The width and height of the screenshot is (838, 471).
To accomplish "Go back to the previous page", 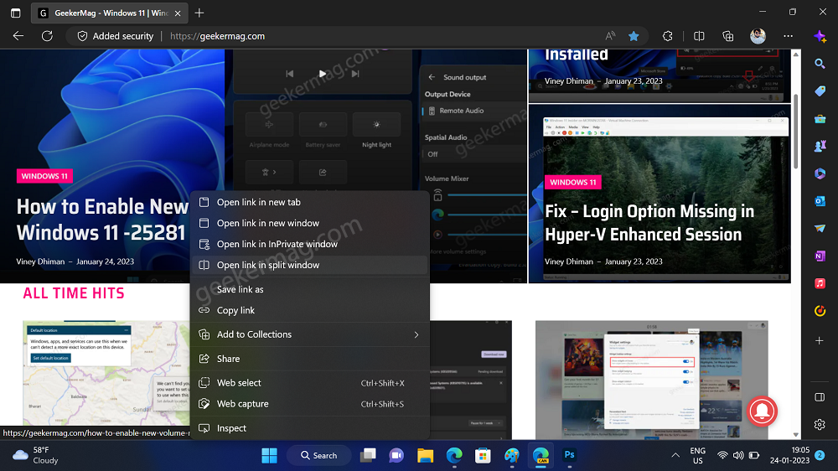I will [18, 36].
